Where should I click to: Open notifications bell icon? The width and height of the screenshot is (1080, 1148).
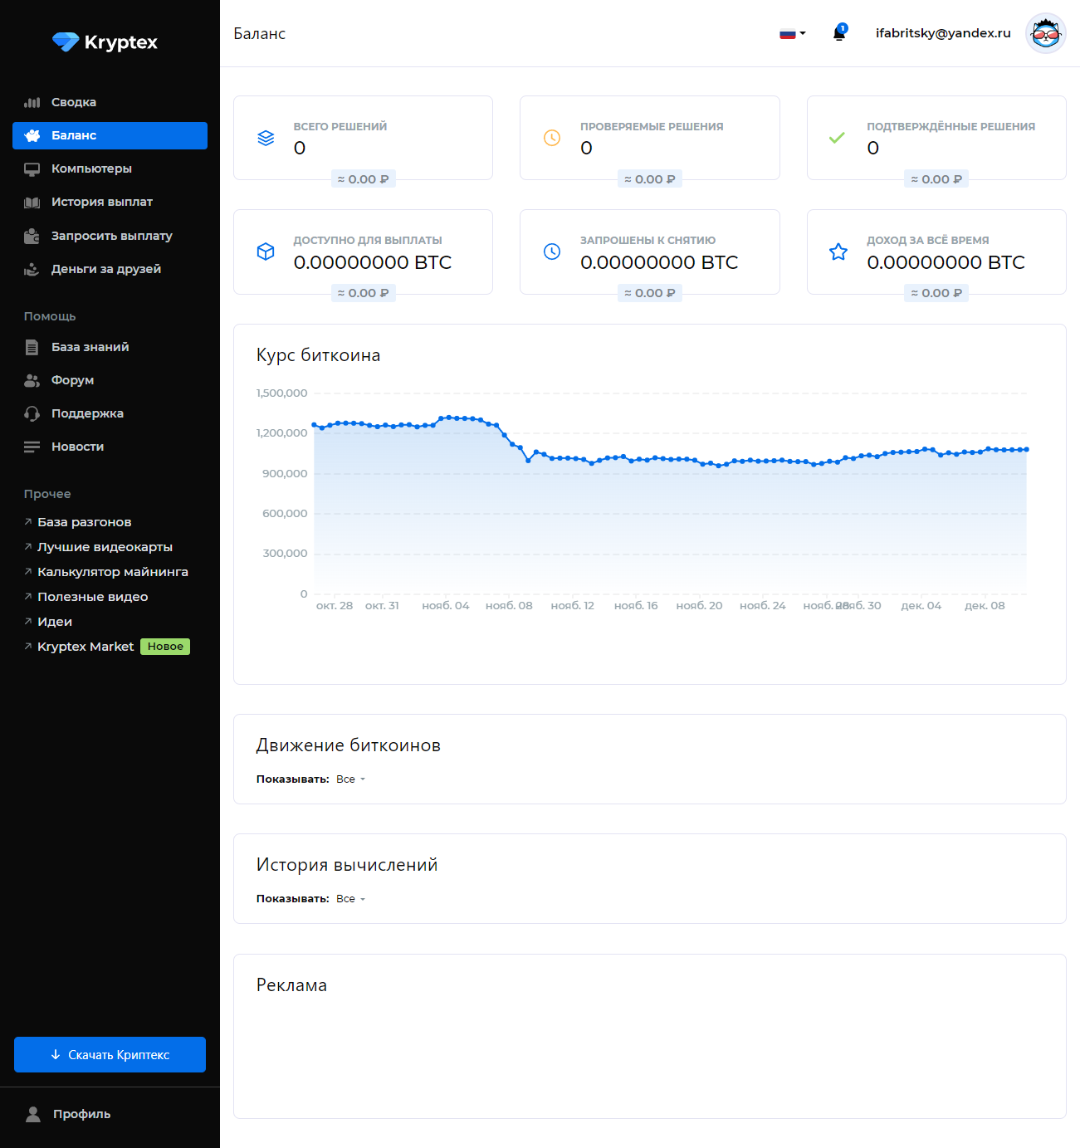[x=839, y=33]
